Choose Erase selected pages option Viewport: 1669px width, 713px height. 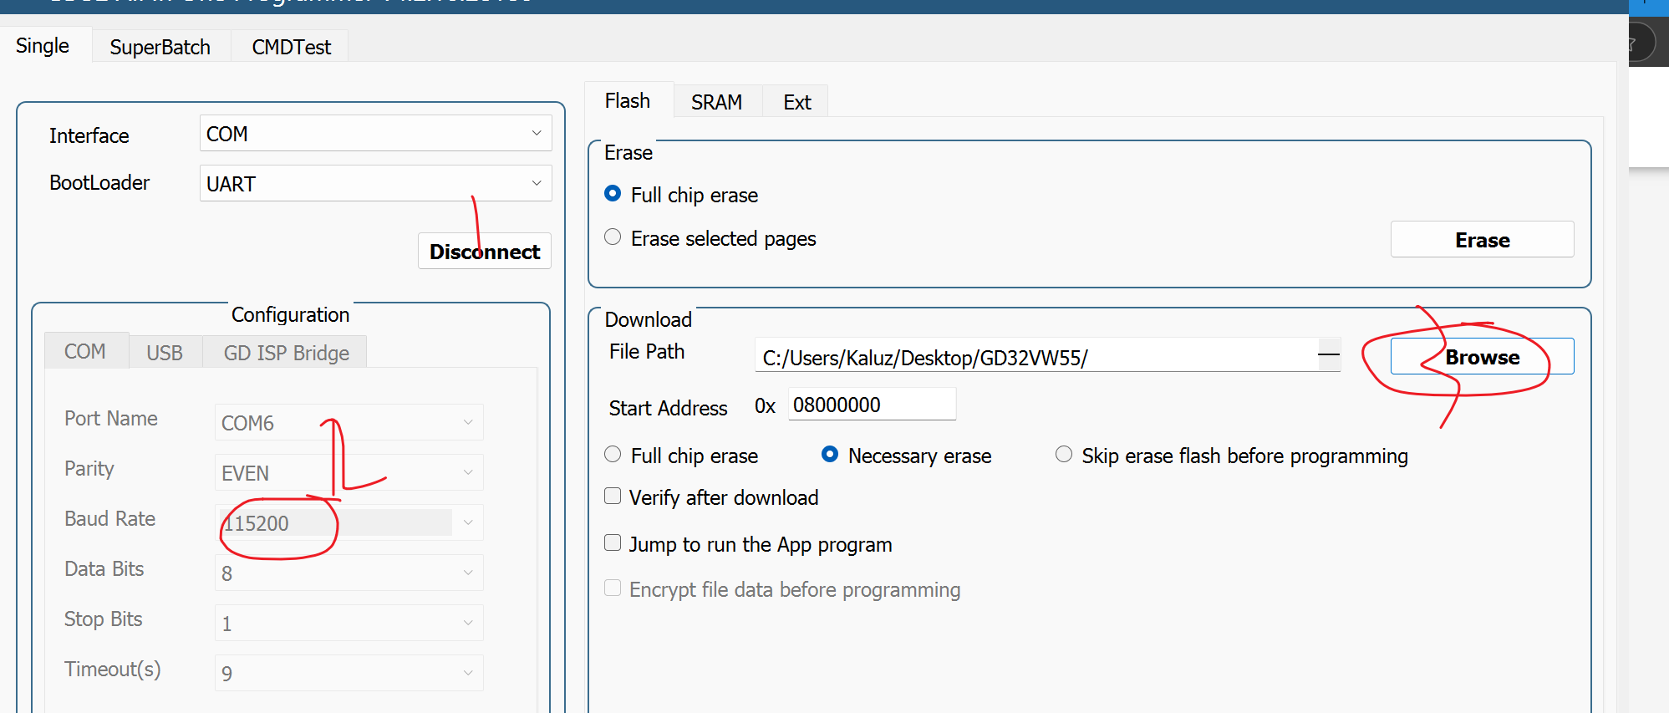point(613,237)
